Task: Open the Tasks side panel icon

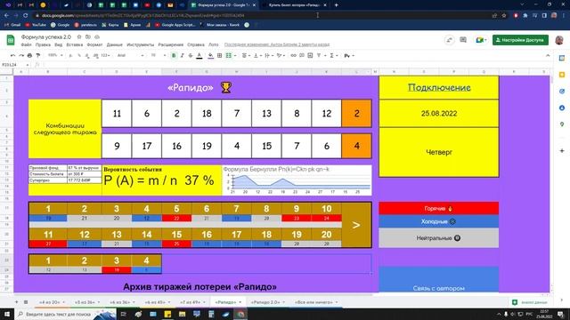Action: coord(562,92)
